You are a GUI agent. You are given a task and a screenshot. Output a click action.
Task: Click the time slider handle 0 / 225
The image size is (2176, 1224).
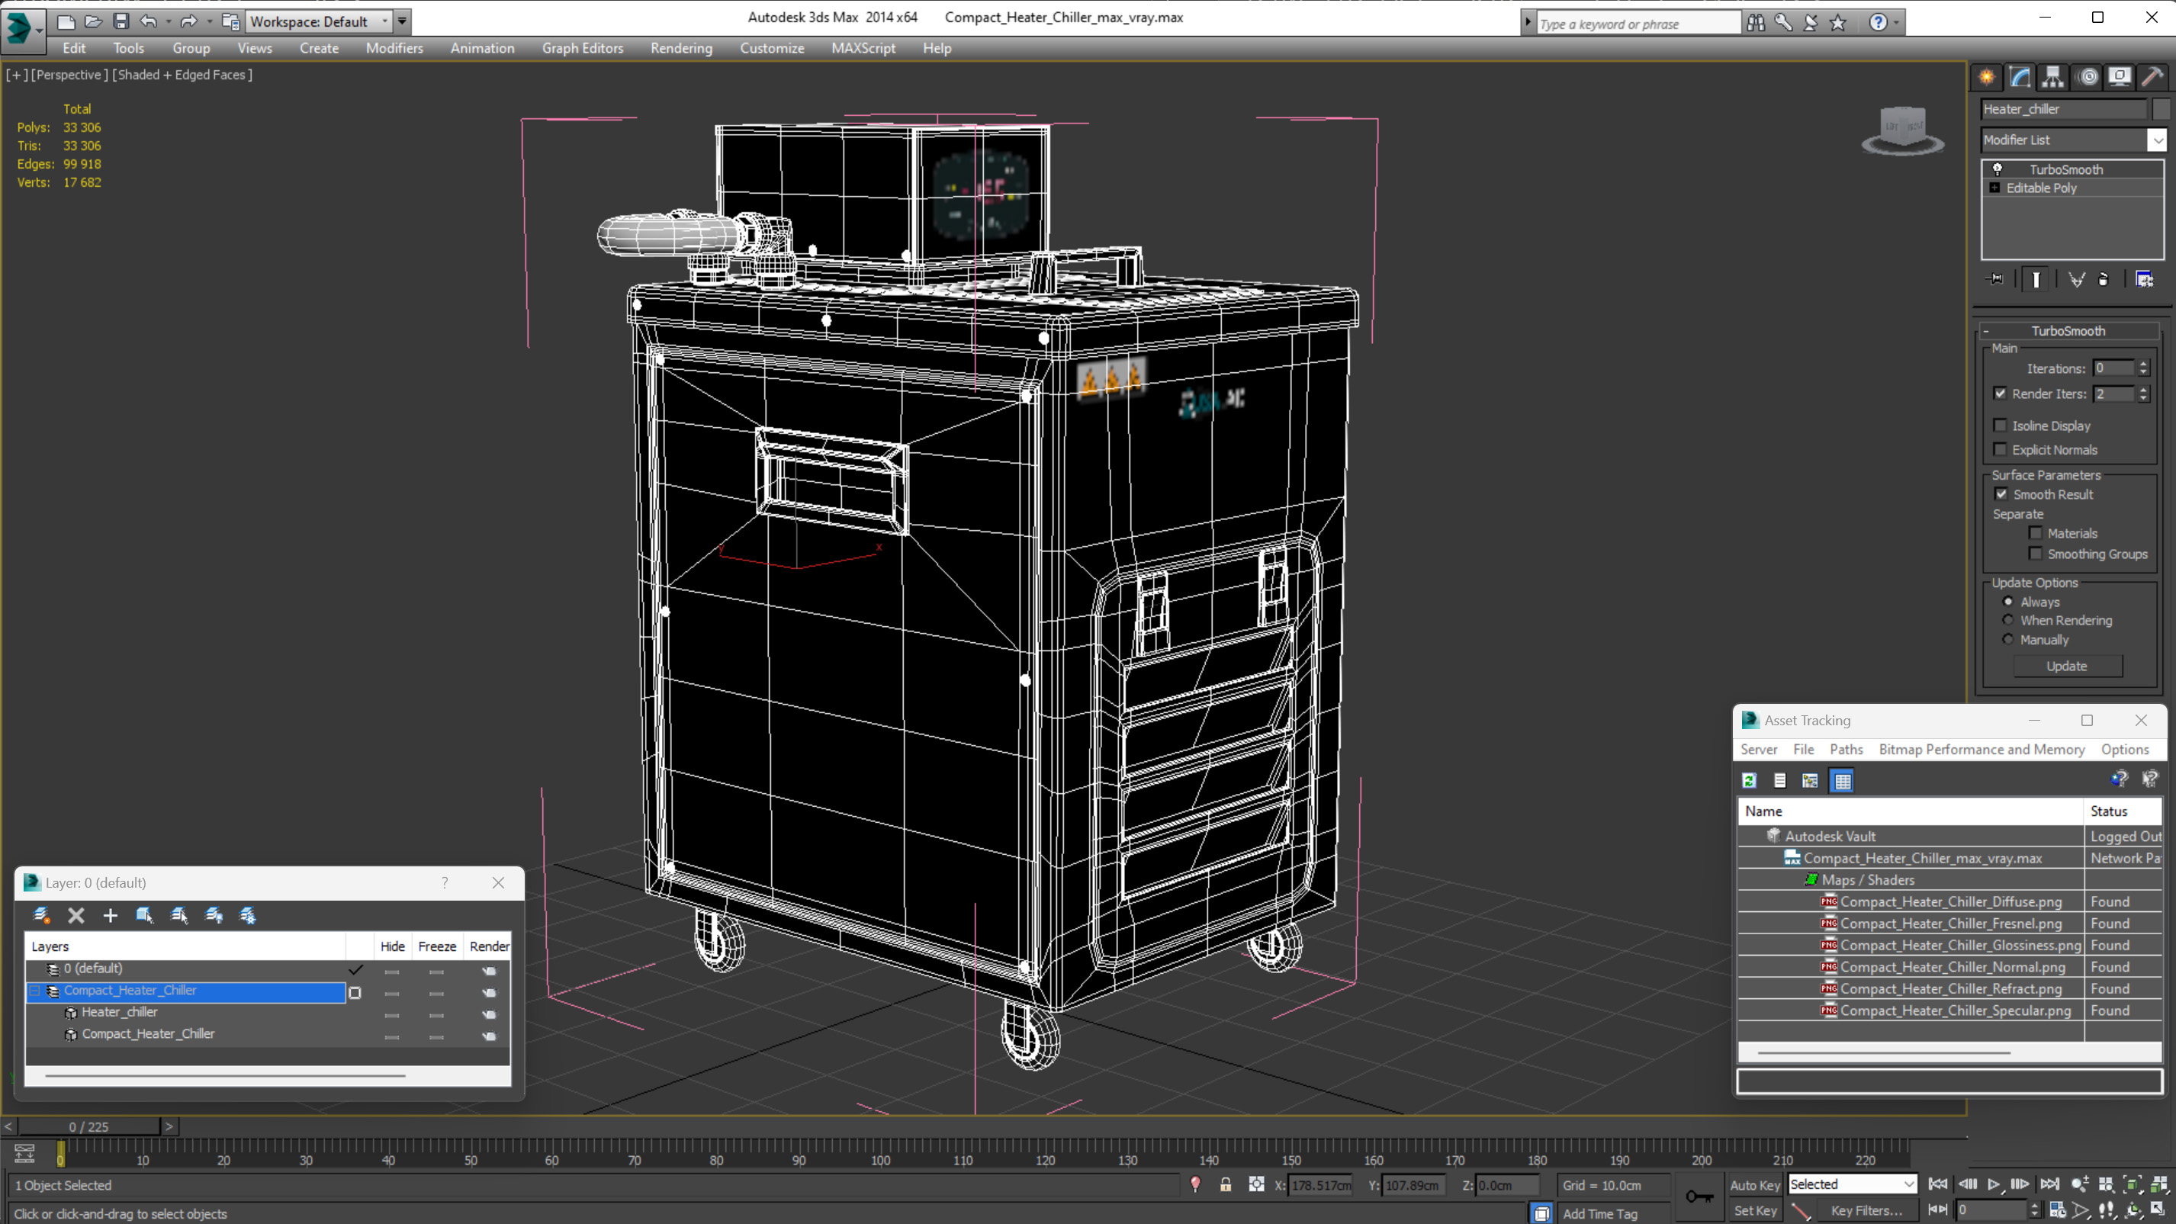coord(88,1127)
